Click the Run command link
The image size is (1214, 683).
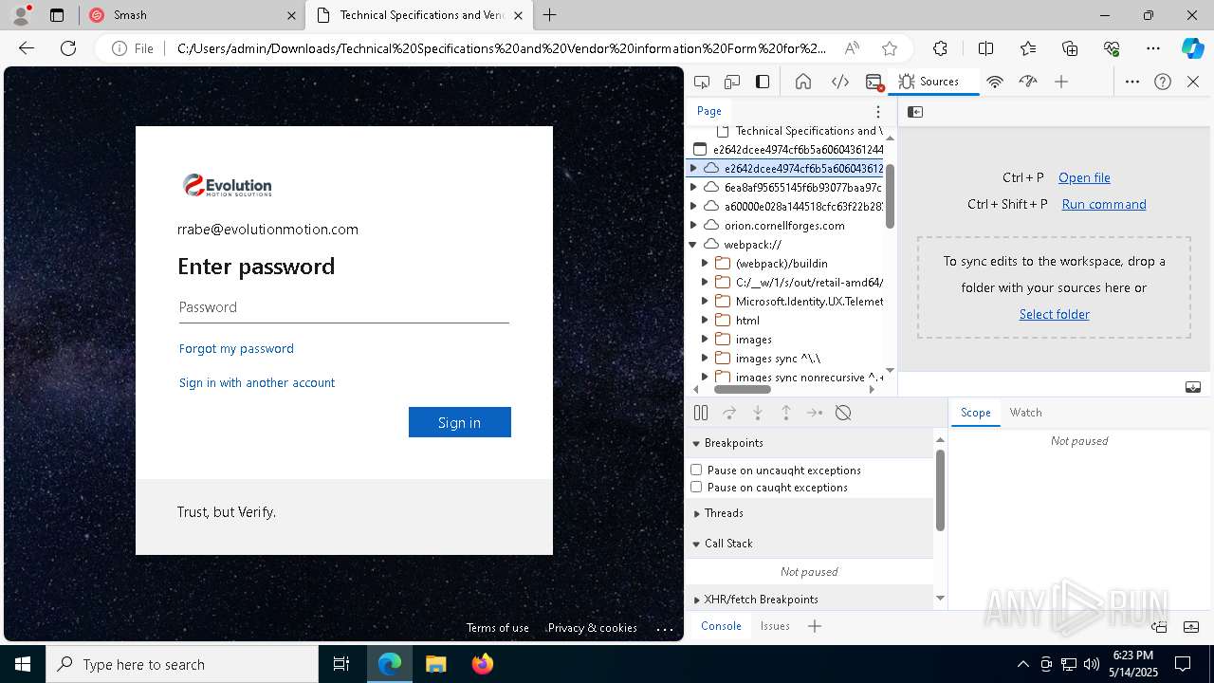click(1104, 204)
